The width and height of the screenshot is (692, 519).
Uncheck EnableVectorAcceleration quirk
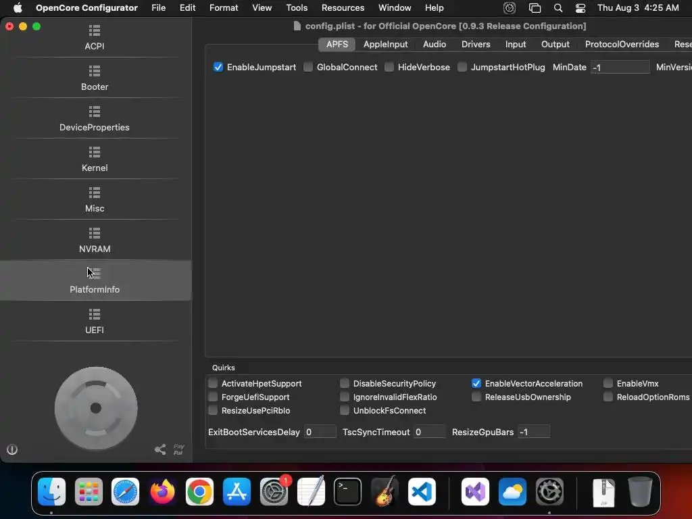click(x=476, y=383)
